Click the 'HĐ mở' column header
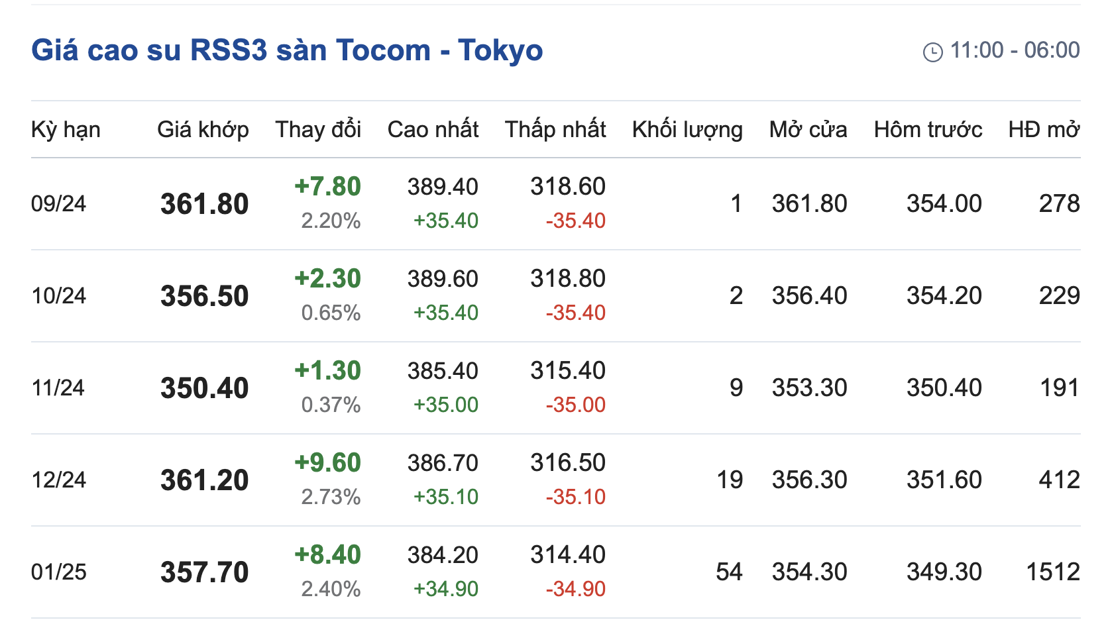This screenshot has width=1112, height=620. point(1044,129)
